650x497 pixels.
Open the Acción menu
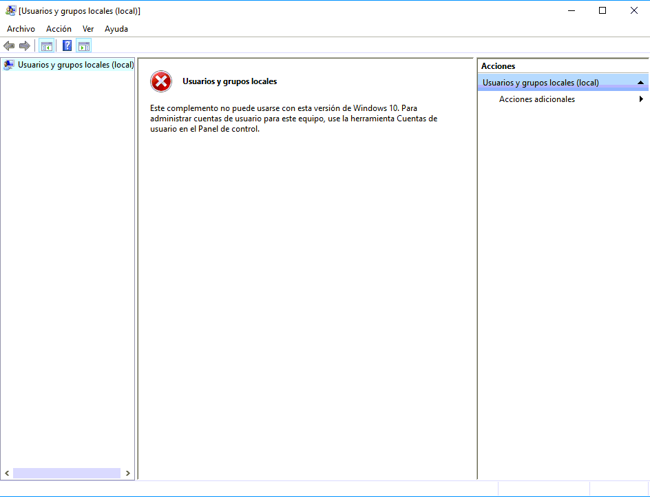click(x=59, y=29)
